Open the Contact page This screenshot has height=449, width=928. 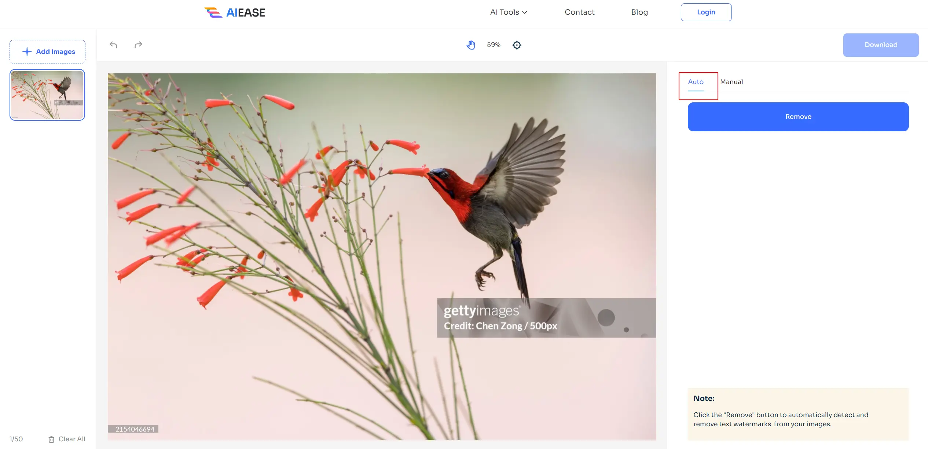(x=579, y=12)
